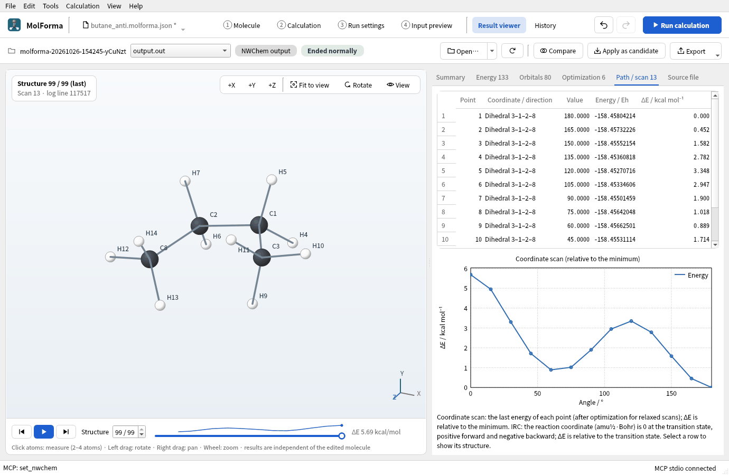Select scan row with value 180.0000

click(574, 116)
